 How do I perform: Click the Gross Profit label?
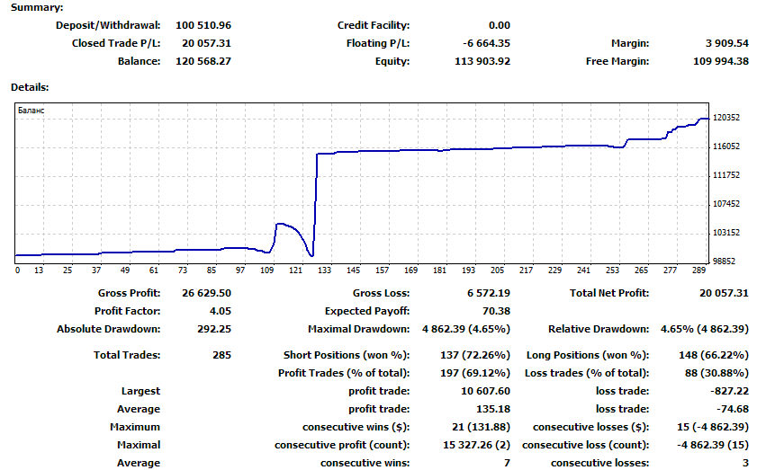[x=129, y=293]
